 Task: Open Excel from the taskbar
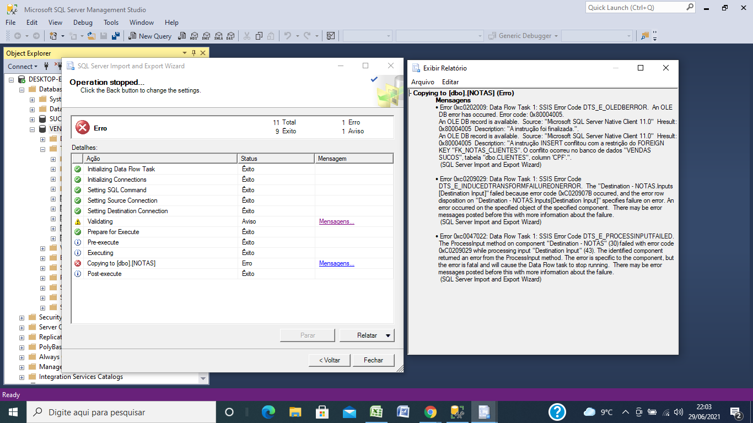[x=376, y=412]
